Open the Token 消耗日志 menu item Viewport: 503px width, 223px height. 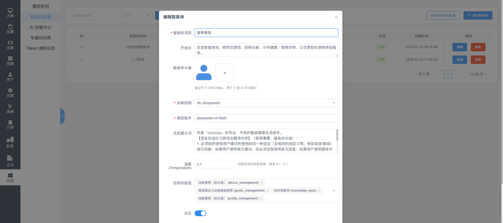click(41, 48)
